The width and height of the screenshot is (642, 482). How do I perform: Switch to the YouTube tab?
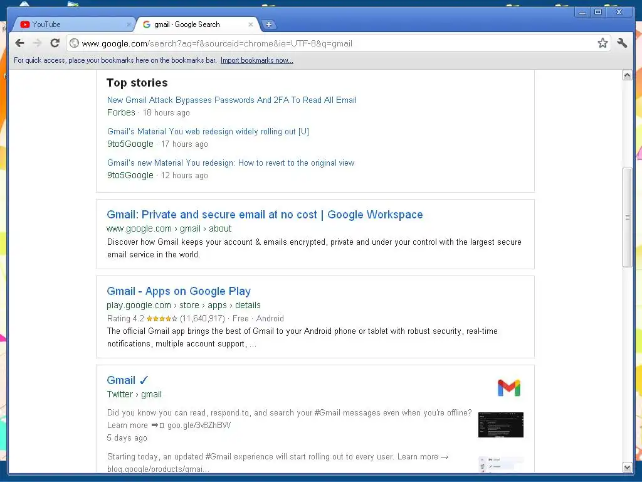[x=74, y=24]
